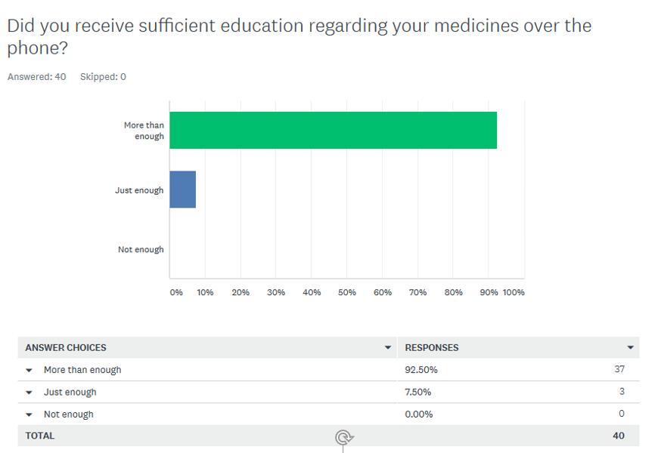Click the 92.50% response value
Screen dimensions: 658x453
coord(421,370)
